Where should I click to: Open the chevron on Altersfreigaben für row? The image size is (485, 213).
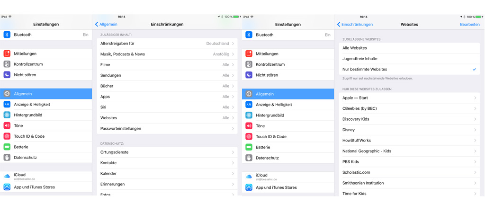point(233,44)
